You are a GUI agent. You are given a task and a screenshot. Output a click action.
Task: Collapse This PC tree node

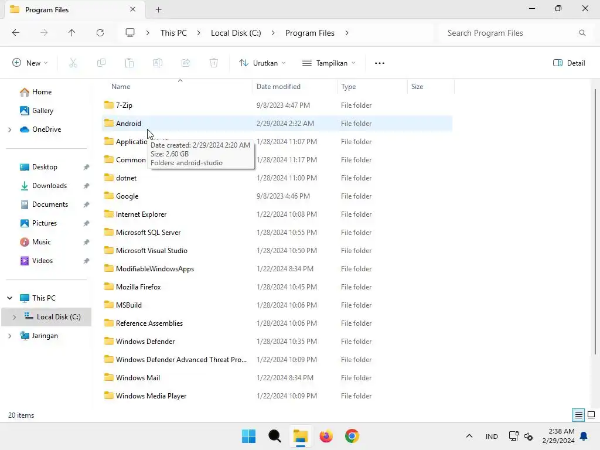[x=9, y=298]
